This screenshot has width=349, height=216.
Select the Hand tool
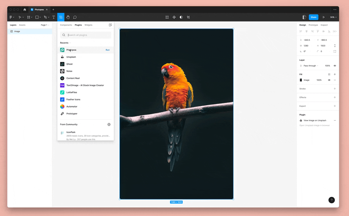point(68,17)
